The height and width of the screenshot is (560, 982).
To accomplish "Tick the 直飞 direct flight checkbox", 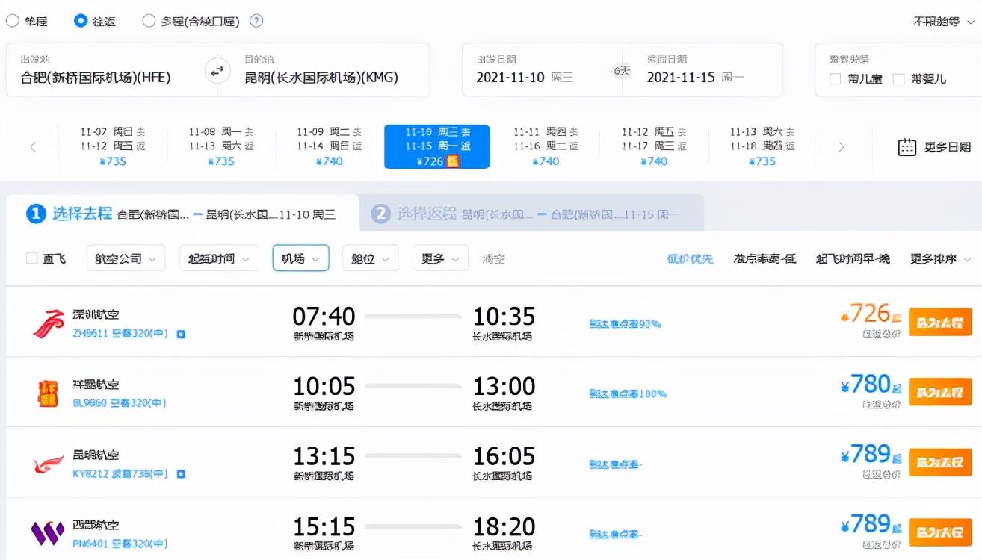I will point(32,258).
